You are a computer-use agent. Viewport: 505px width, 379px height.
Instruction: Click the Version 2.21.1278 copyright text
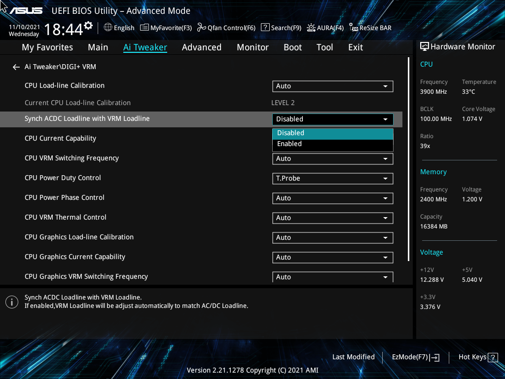coord(252,370)
